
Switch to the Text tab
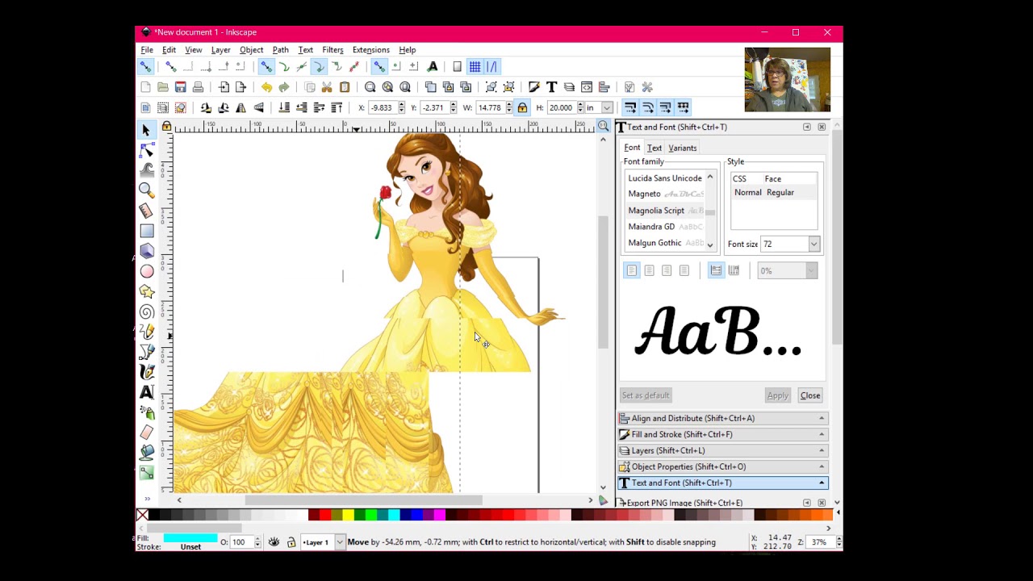tap(655, 148)
